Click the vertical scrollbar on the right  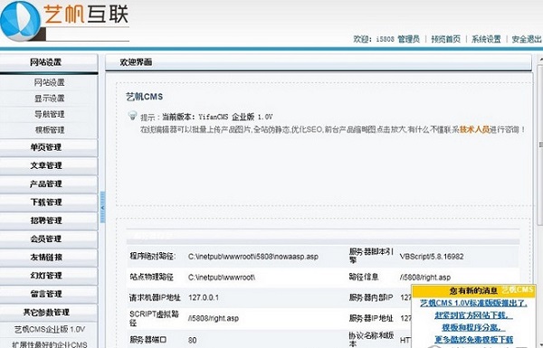tap(540, 146)
